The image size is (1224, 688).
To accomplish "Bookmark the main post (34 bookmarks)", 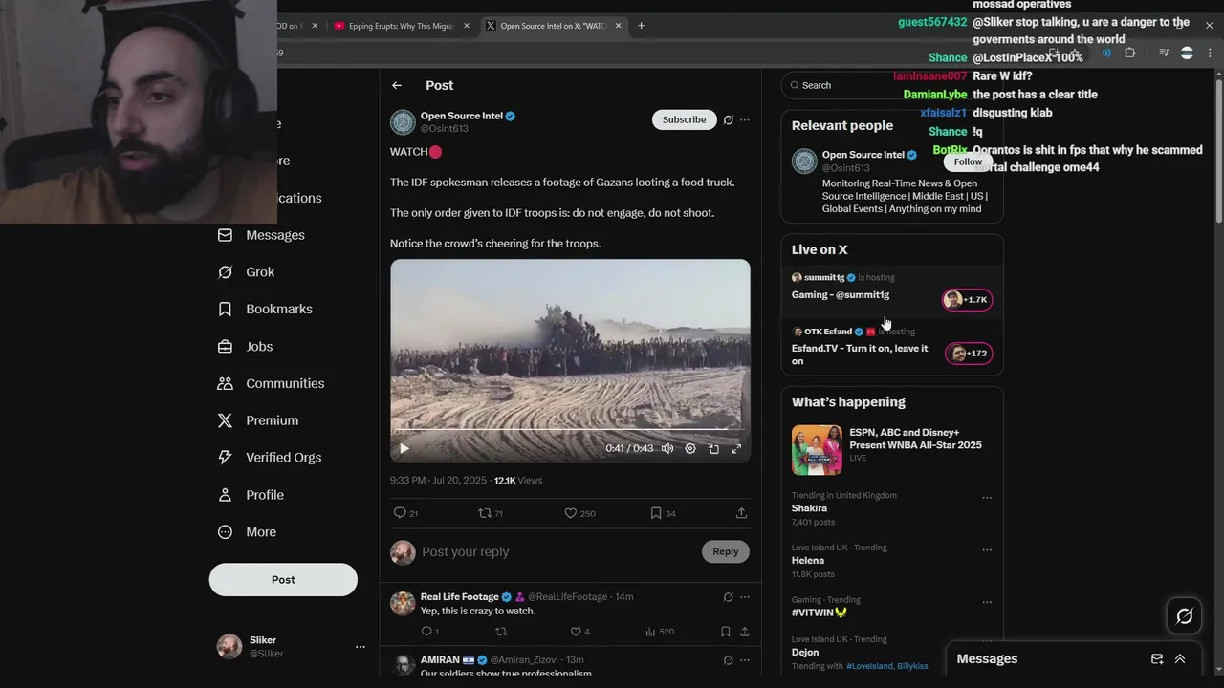I will (663, 513).
